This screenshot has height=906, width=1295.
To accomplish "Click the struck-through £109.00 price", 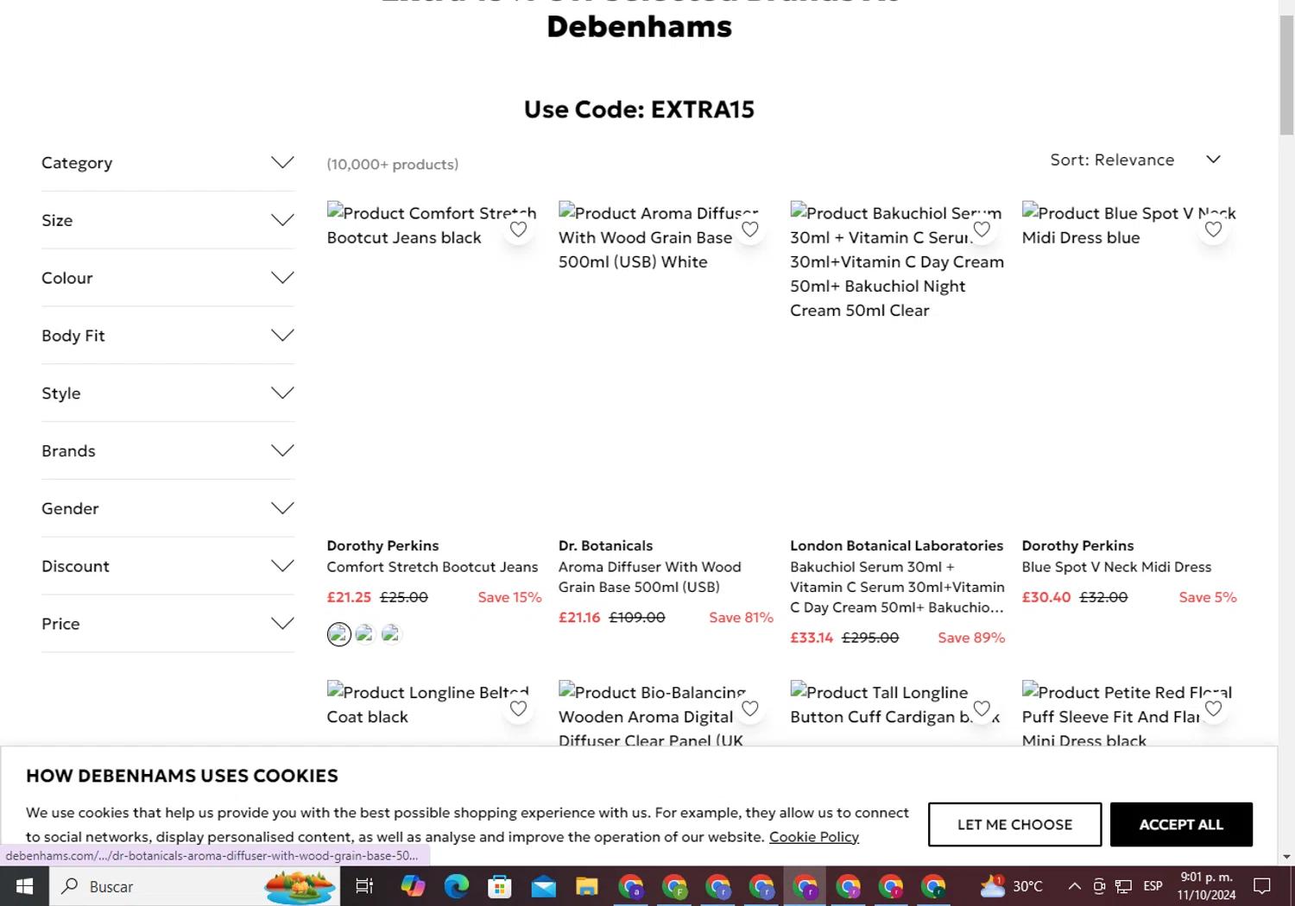I will pyautogui.click(x=637, y=618).
